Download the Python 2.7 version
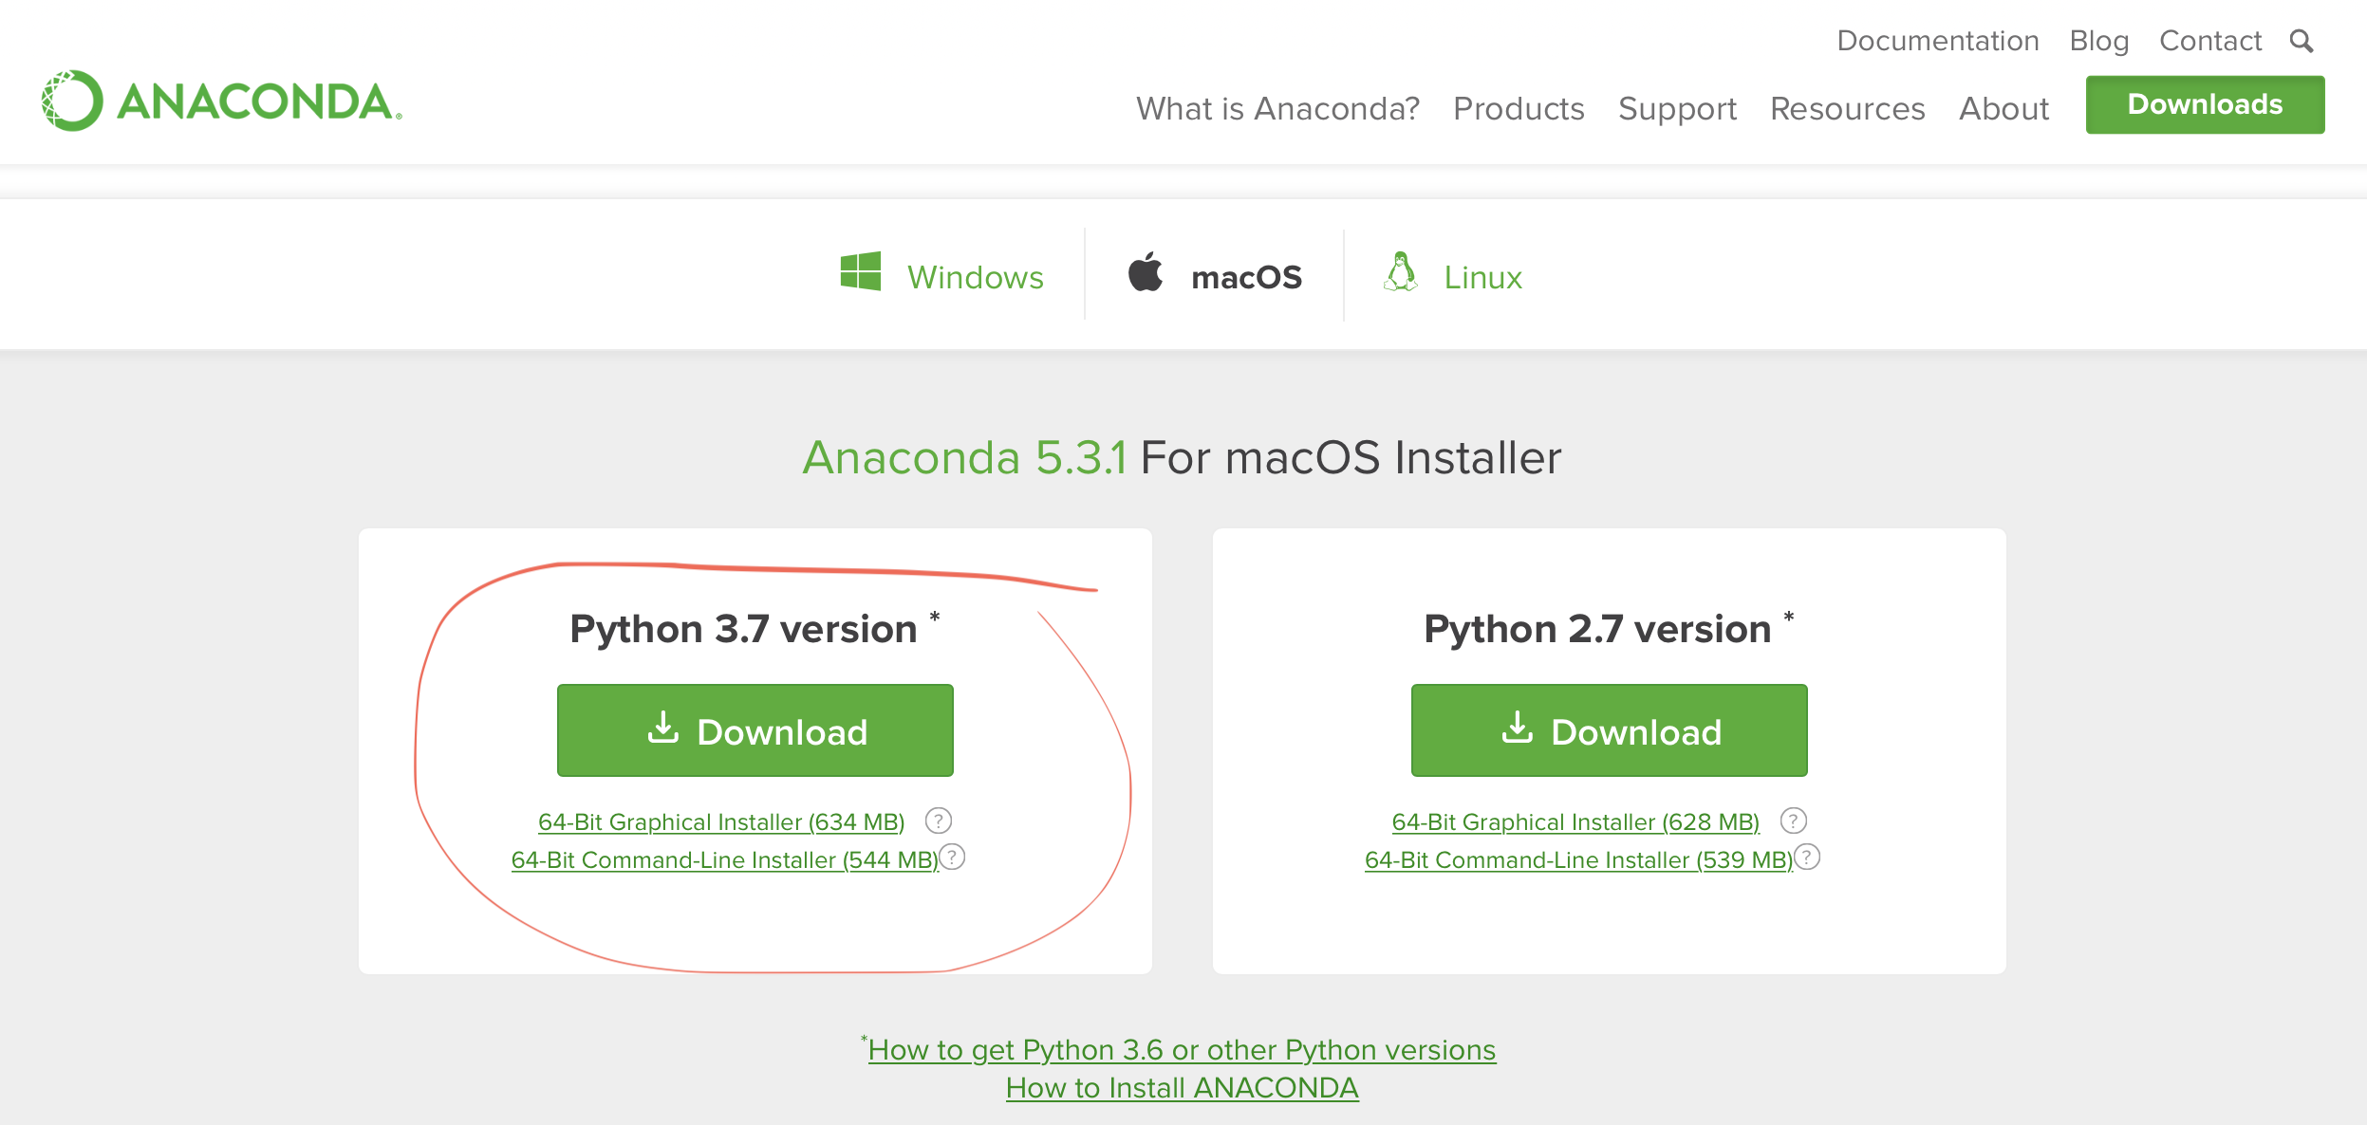 coord(1610,730)
